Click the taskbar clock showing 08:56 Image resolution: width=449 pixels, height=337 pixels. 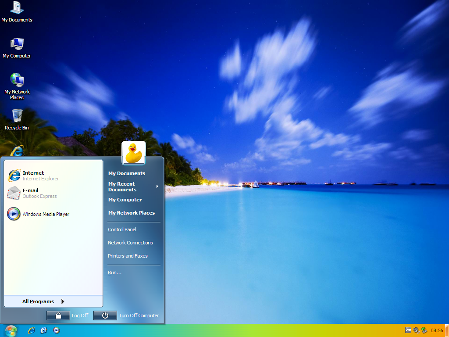[x=437, y=330]
